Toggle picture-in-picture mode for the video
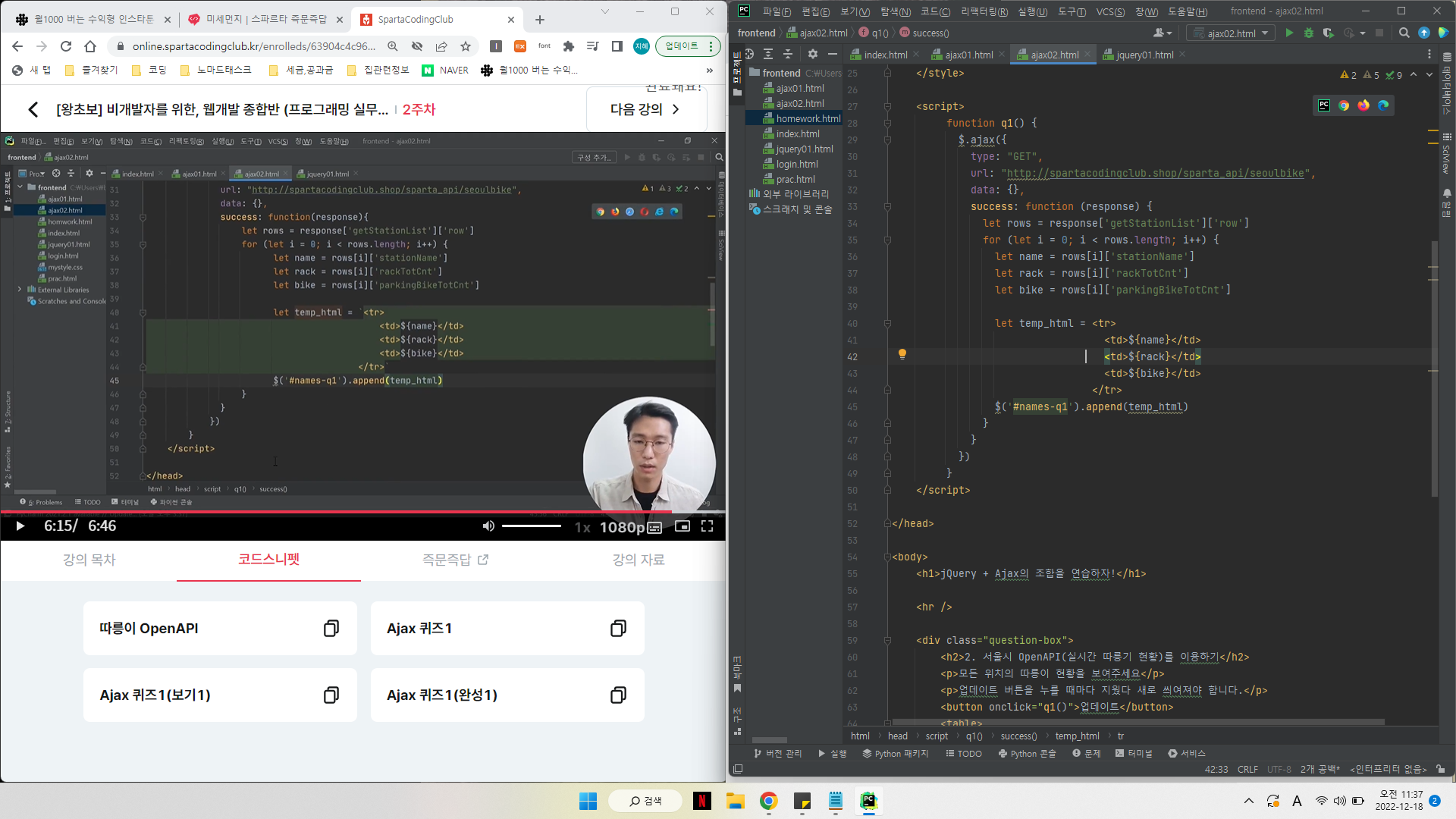The width and height of the screenshot is (1456, 819). [682, 526]
